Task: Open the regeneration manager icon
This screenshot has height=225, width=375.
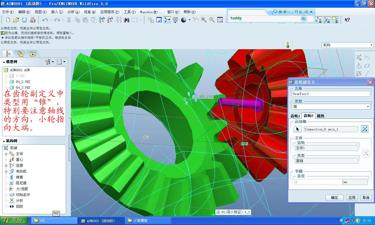Action: click(x=110, y=20)
